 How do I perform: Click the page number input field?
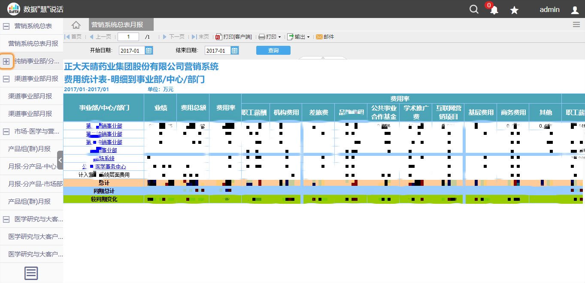click(128, 37)
